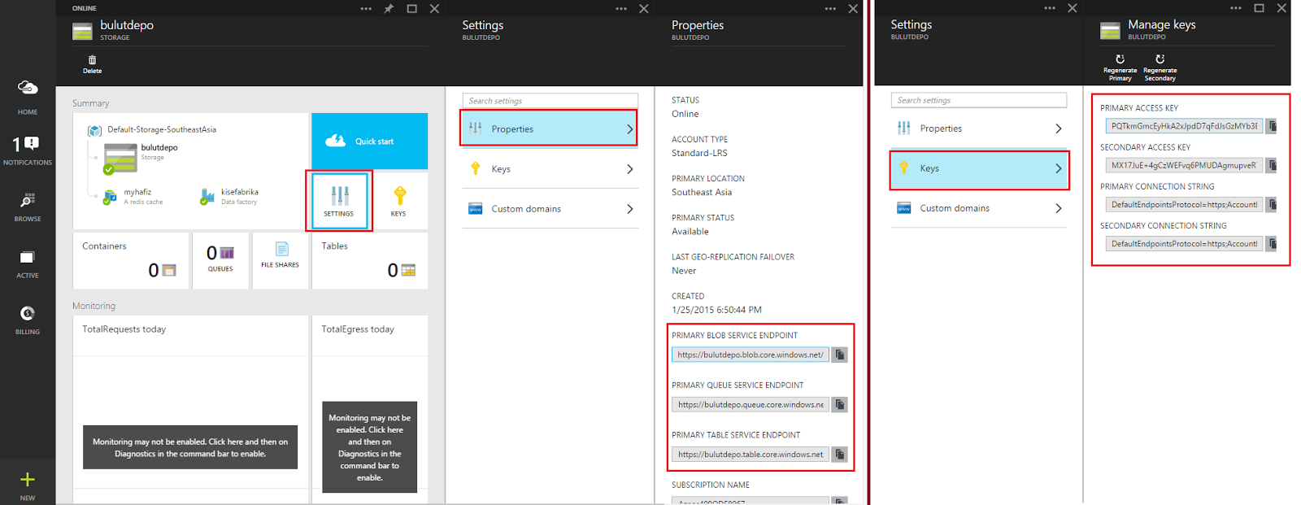
Task: Open the Settings tile on bulutdepo blade
Action: [x=339, y=200]
